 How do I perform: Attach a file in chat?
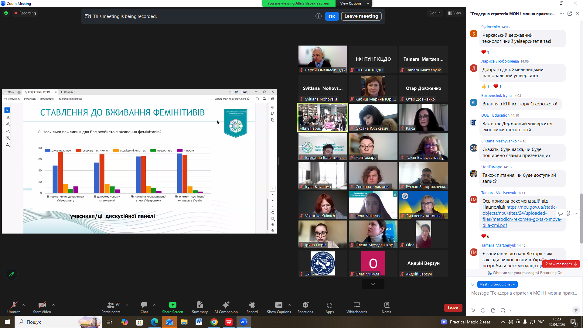[493, 310]
